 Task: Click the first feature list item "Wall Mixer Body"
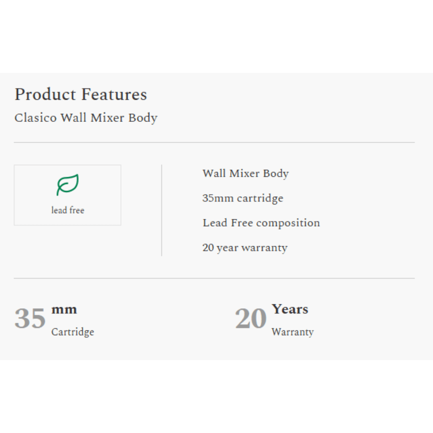point(245,174)
